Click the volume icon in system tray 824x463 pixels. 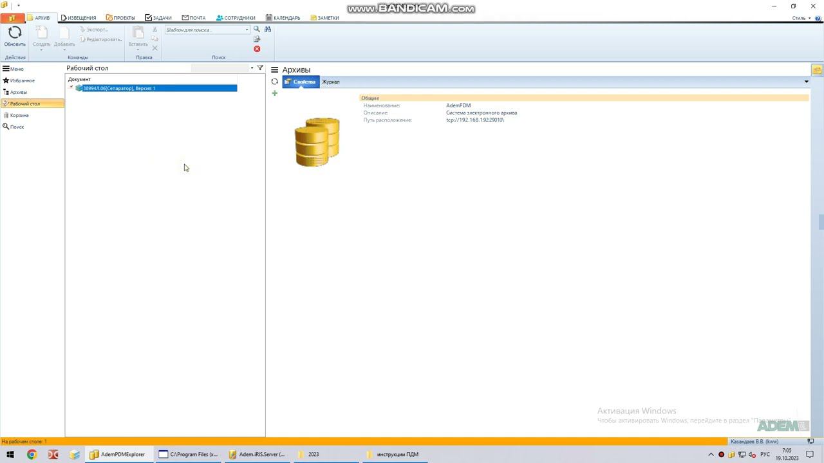pos(752,455)
